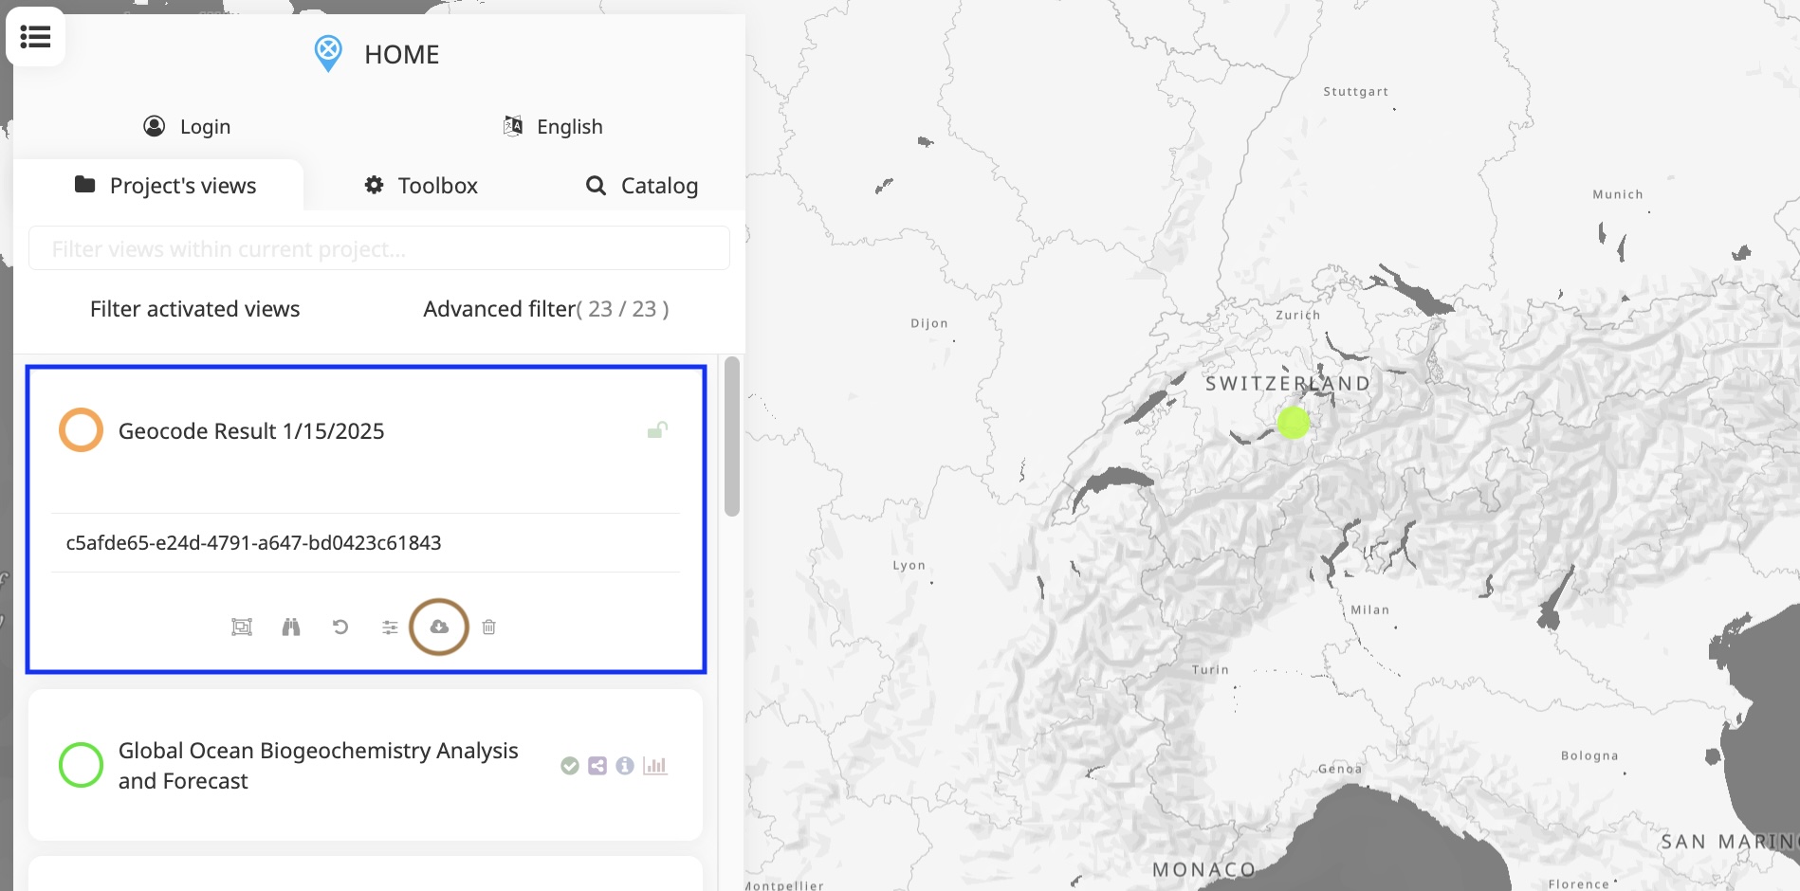
Task: Select the zoom-to-extent icon on Geocode Result
Action: tap(241, 627)
